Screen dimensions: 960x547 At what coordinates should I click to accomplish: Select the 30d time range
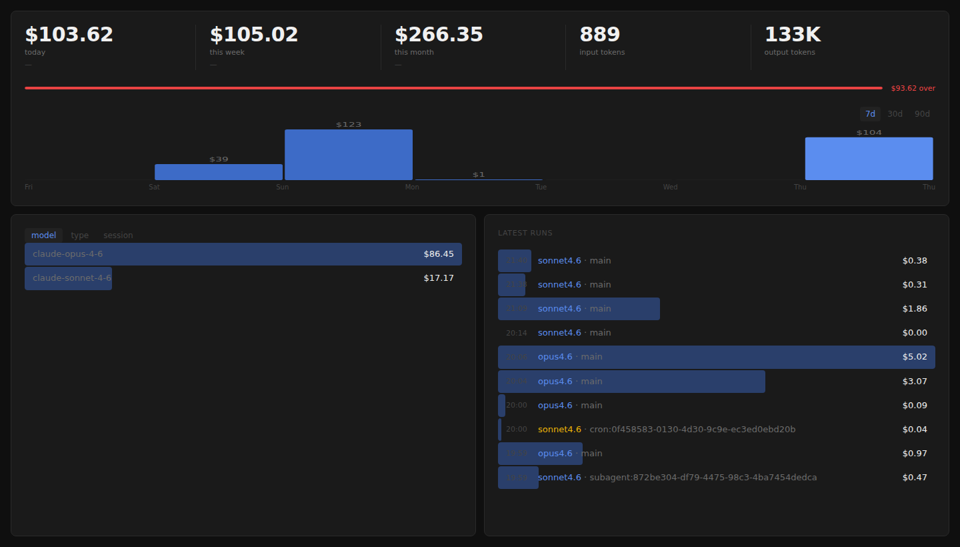[x=895, y=113]
